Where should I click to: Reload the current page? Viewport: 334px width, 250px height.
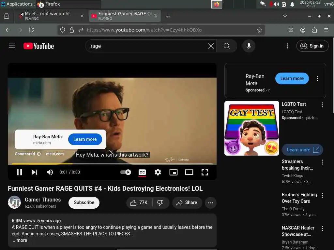[31, 30]
